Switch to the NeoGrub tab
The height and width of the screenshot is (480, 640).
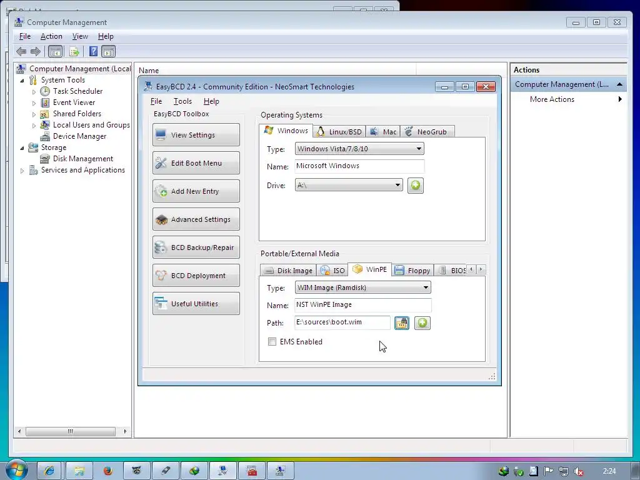tap(426, 131)
